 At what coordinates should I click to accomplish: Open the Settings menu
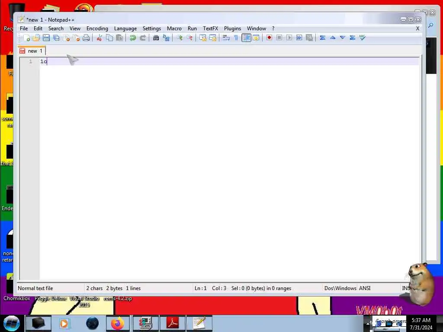[x=152, y=29]
